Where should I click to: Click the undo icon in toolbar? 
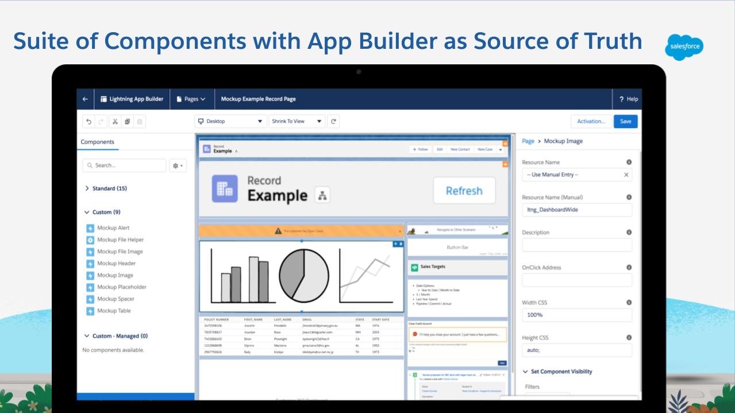[x=88, y=122]
